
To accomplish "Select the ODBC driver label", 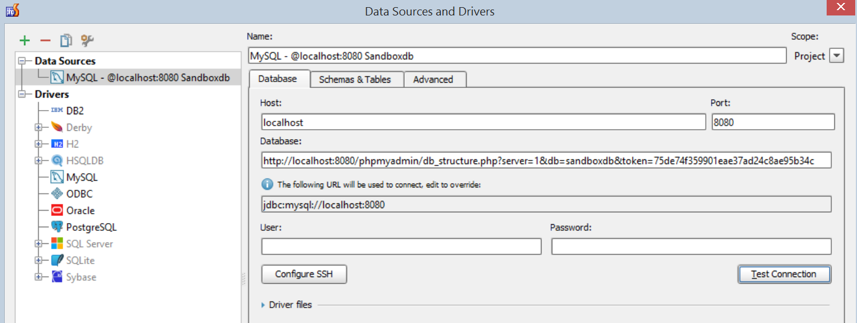I will 79,194.
